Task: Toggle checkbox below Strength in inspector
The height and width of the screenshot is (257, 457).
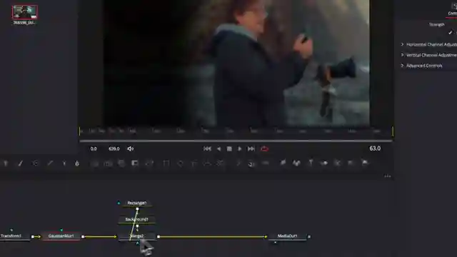Action: pyautogui.click(x=451, y=32)
